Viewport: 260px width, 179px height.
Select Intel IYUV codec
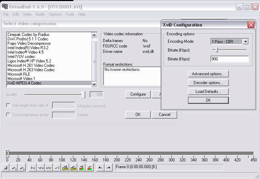point(49,57)
